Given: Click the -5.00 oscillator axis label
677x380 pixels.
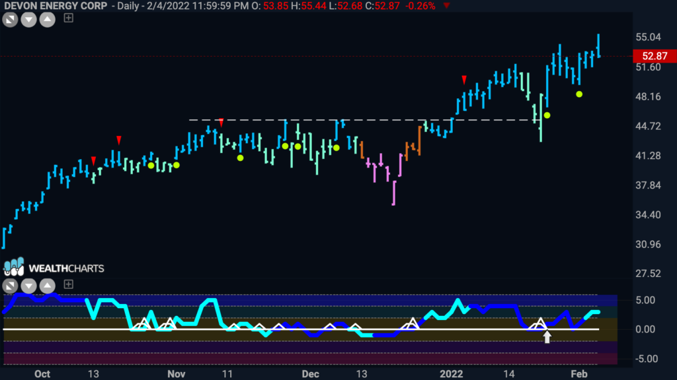Looking at the screenshot, I should [647, 359].
